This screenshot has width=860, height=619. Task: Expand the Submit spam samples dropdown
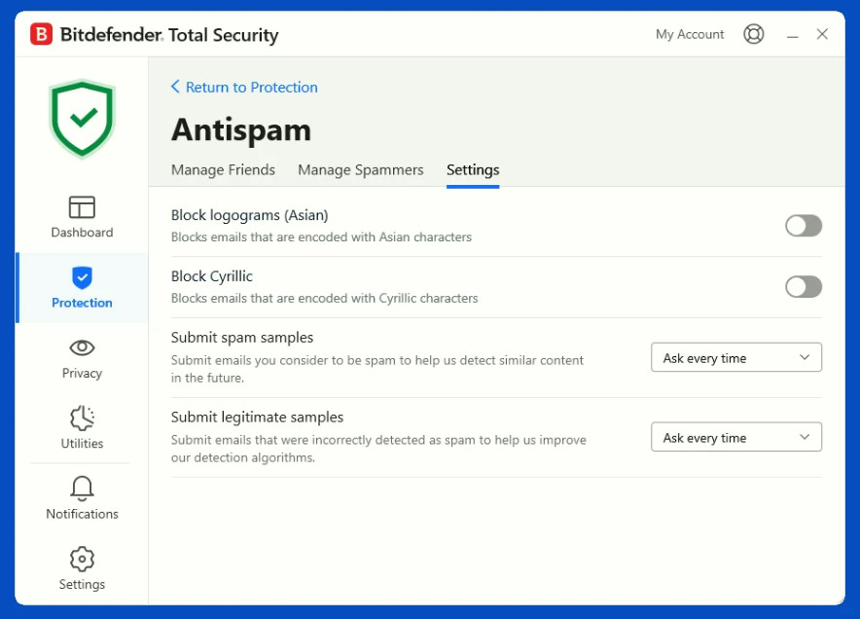736,357
